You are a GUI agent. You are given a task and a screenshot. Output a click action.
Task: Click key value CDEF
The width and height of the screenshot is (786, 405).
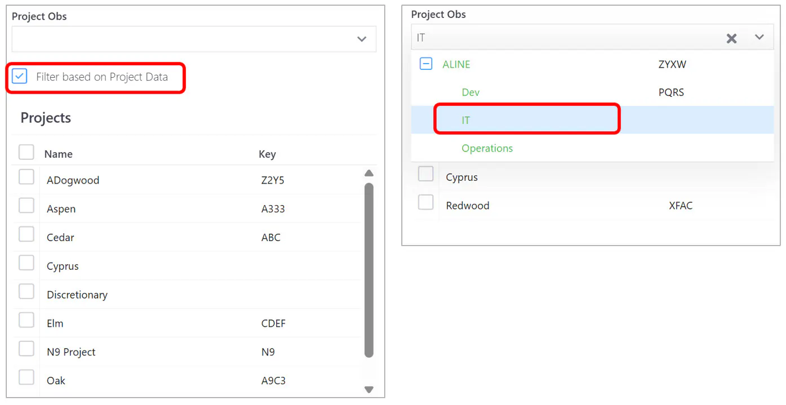coord(273,323)
